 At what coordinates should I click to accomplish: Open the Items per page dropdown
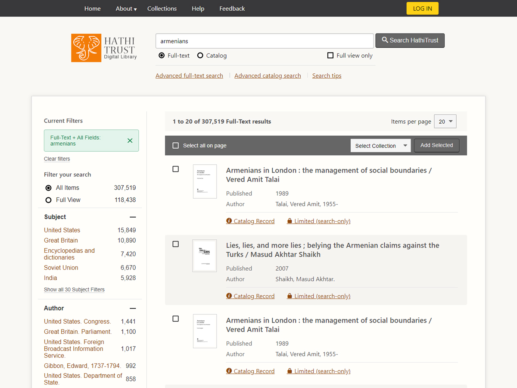click(445, 122)
